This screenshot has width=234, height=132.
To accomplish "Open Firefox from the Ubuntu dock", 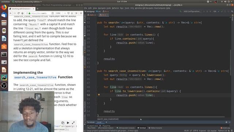I will (x=4, y=7).
